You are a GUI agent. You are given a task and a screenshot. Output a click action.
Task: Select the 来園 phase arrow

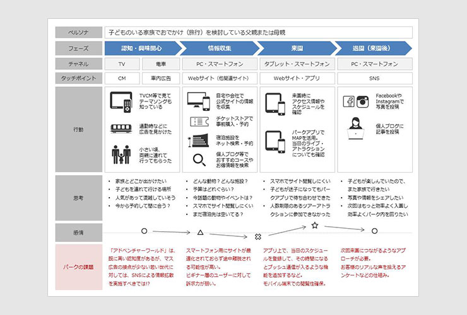point(297,48)
